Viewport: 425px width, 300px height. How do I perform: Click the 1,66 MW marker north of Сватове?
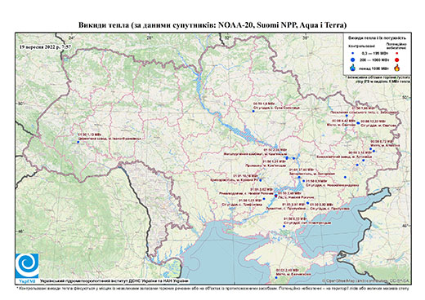pos(347,116)
